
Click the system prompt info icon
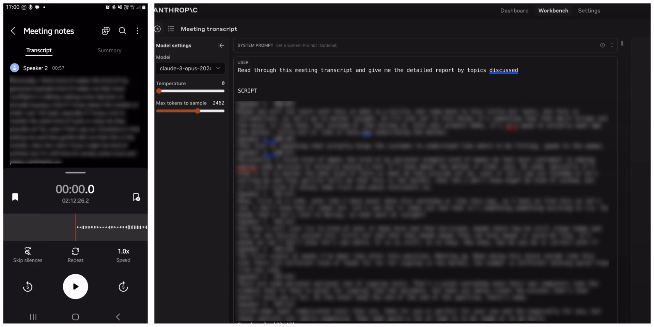pyautogui.click(x=603, y=45)
